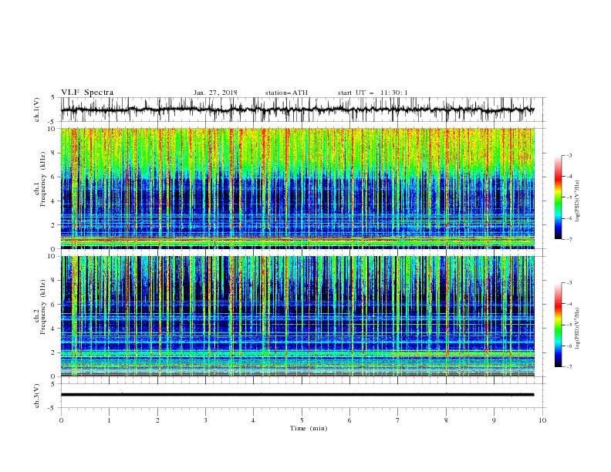The height and width of the screenshot is (472, 611).
Task: Click the "4" kHz tick on ch.1 frequency axis
Action: (x=54, y=201)
